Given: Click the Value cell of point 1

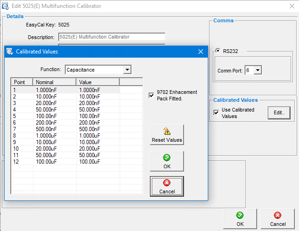Looking at the screenshot, I should tap(98, 90).
